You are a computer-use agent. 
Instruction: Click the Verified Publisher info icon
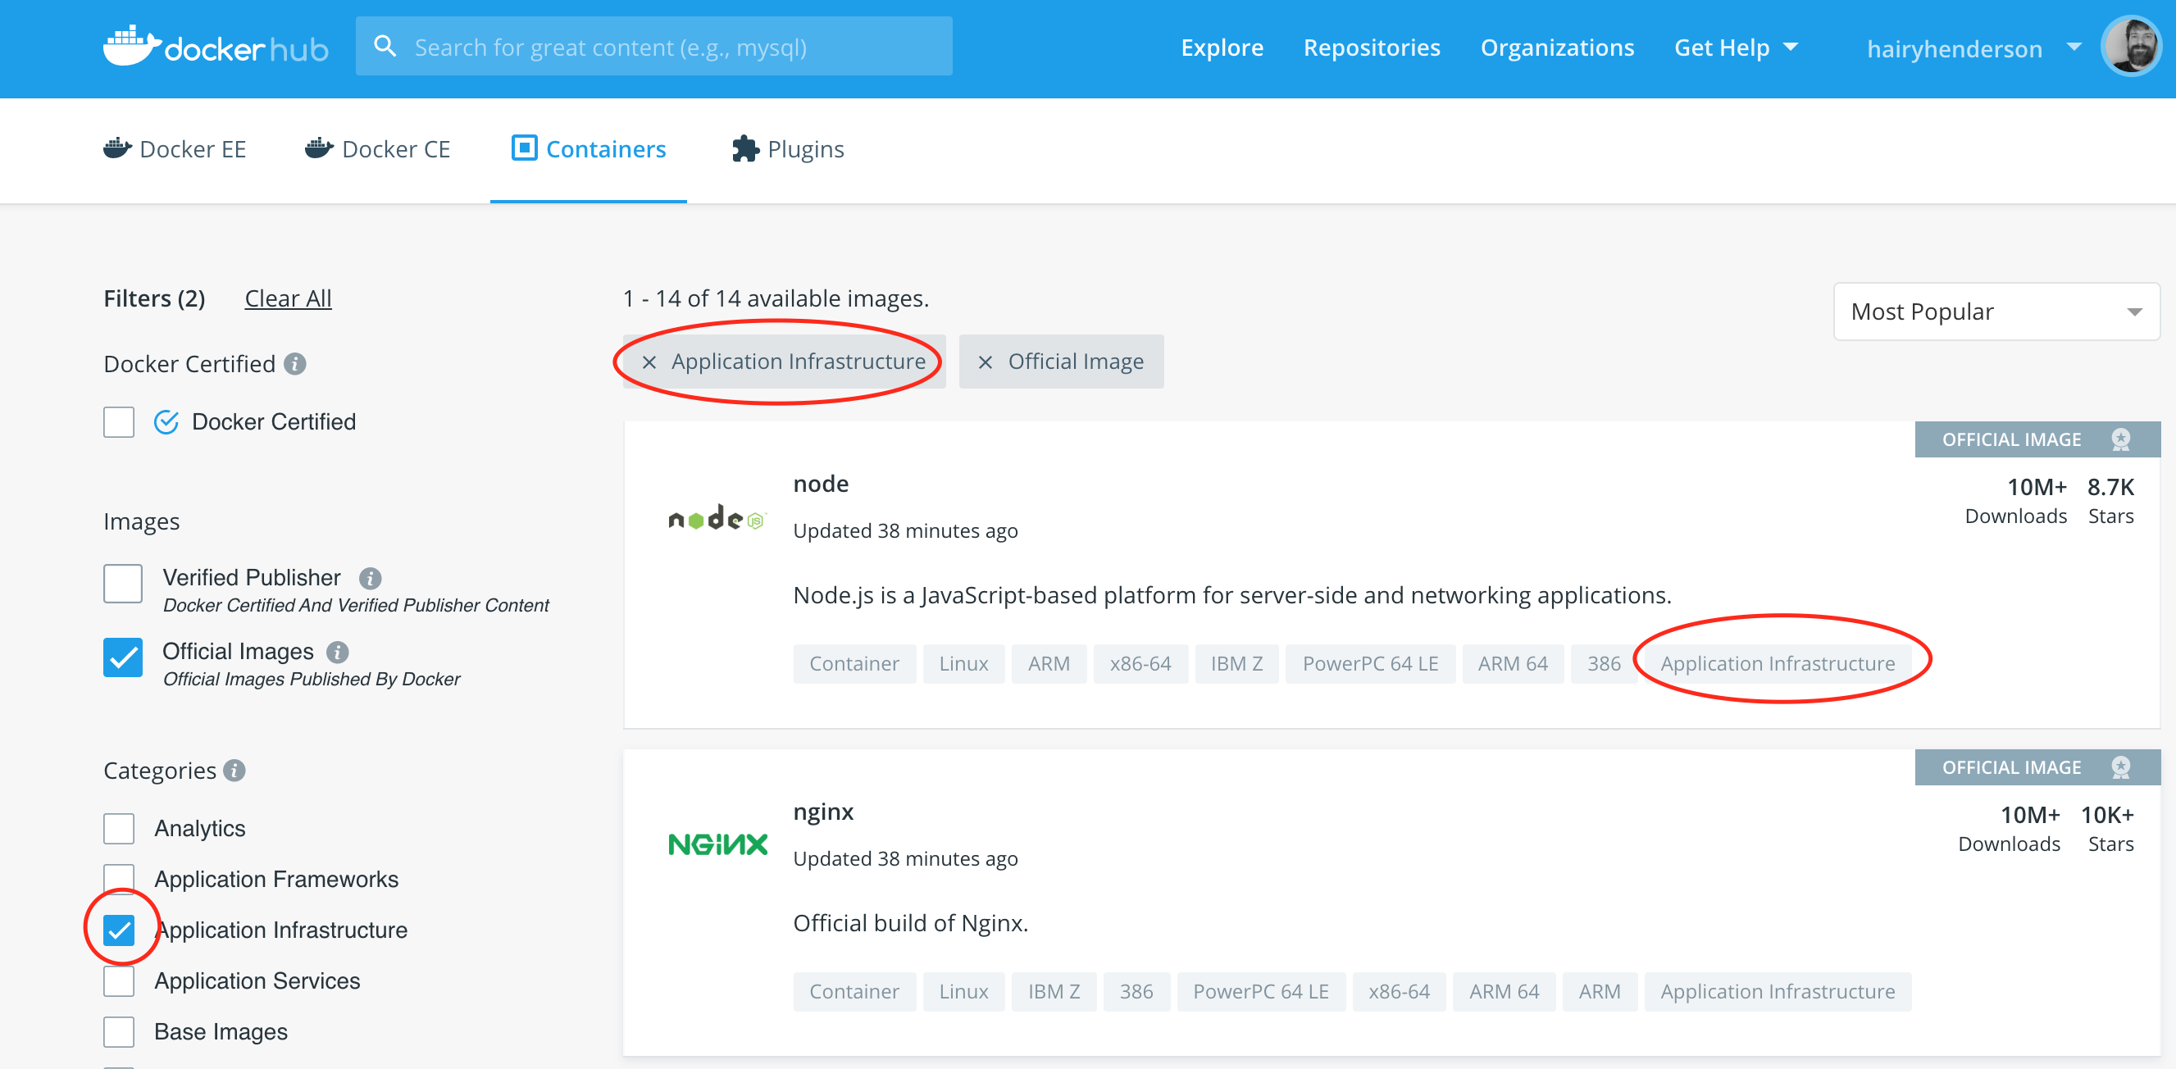click(x=370, y=578)
